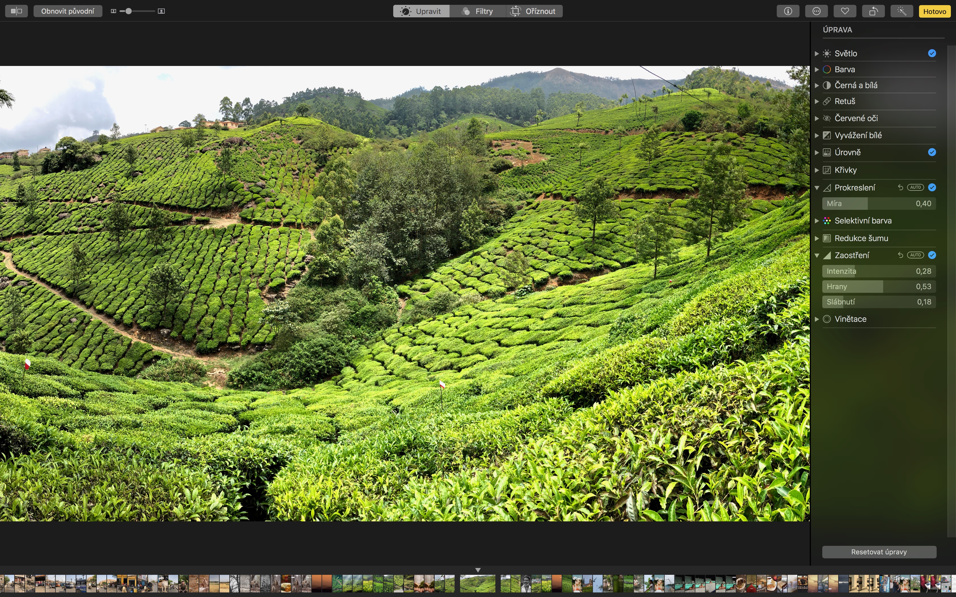Expand the Retuš section
The width and height of the screenshot is (956, 597).
tap(817, 101)
